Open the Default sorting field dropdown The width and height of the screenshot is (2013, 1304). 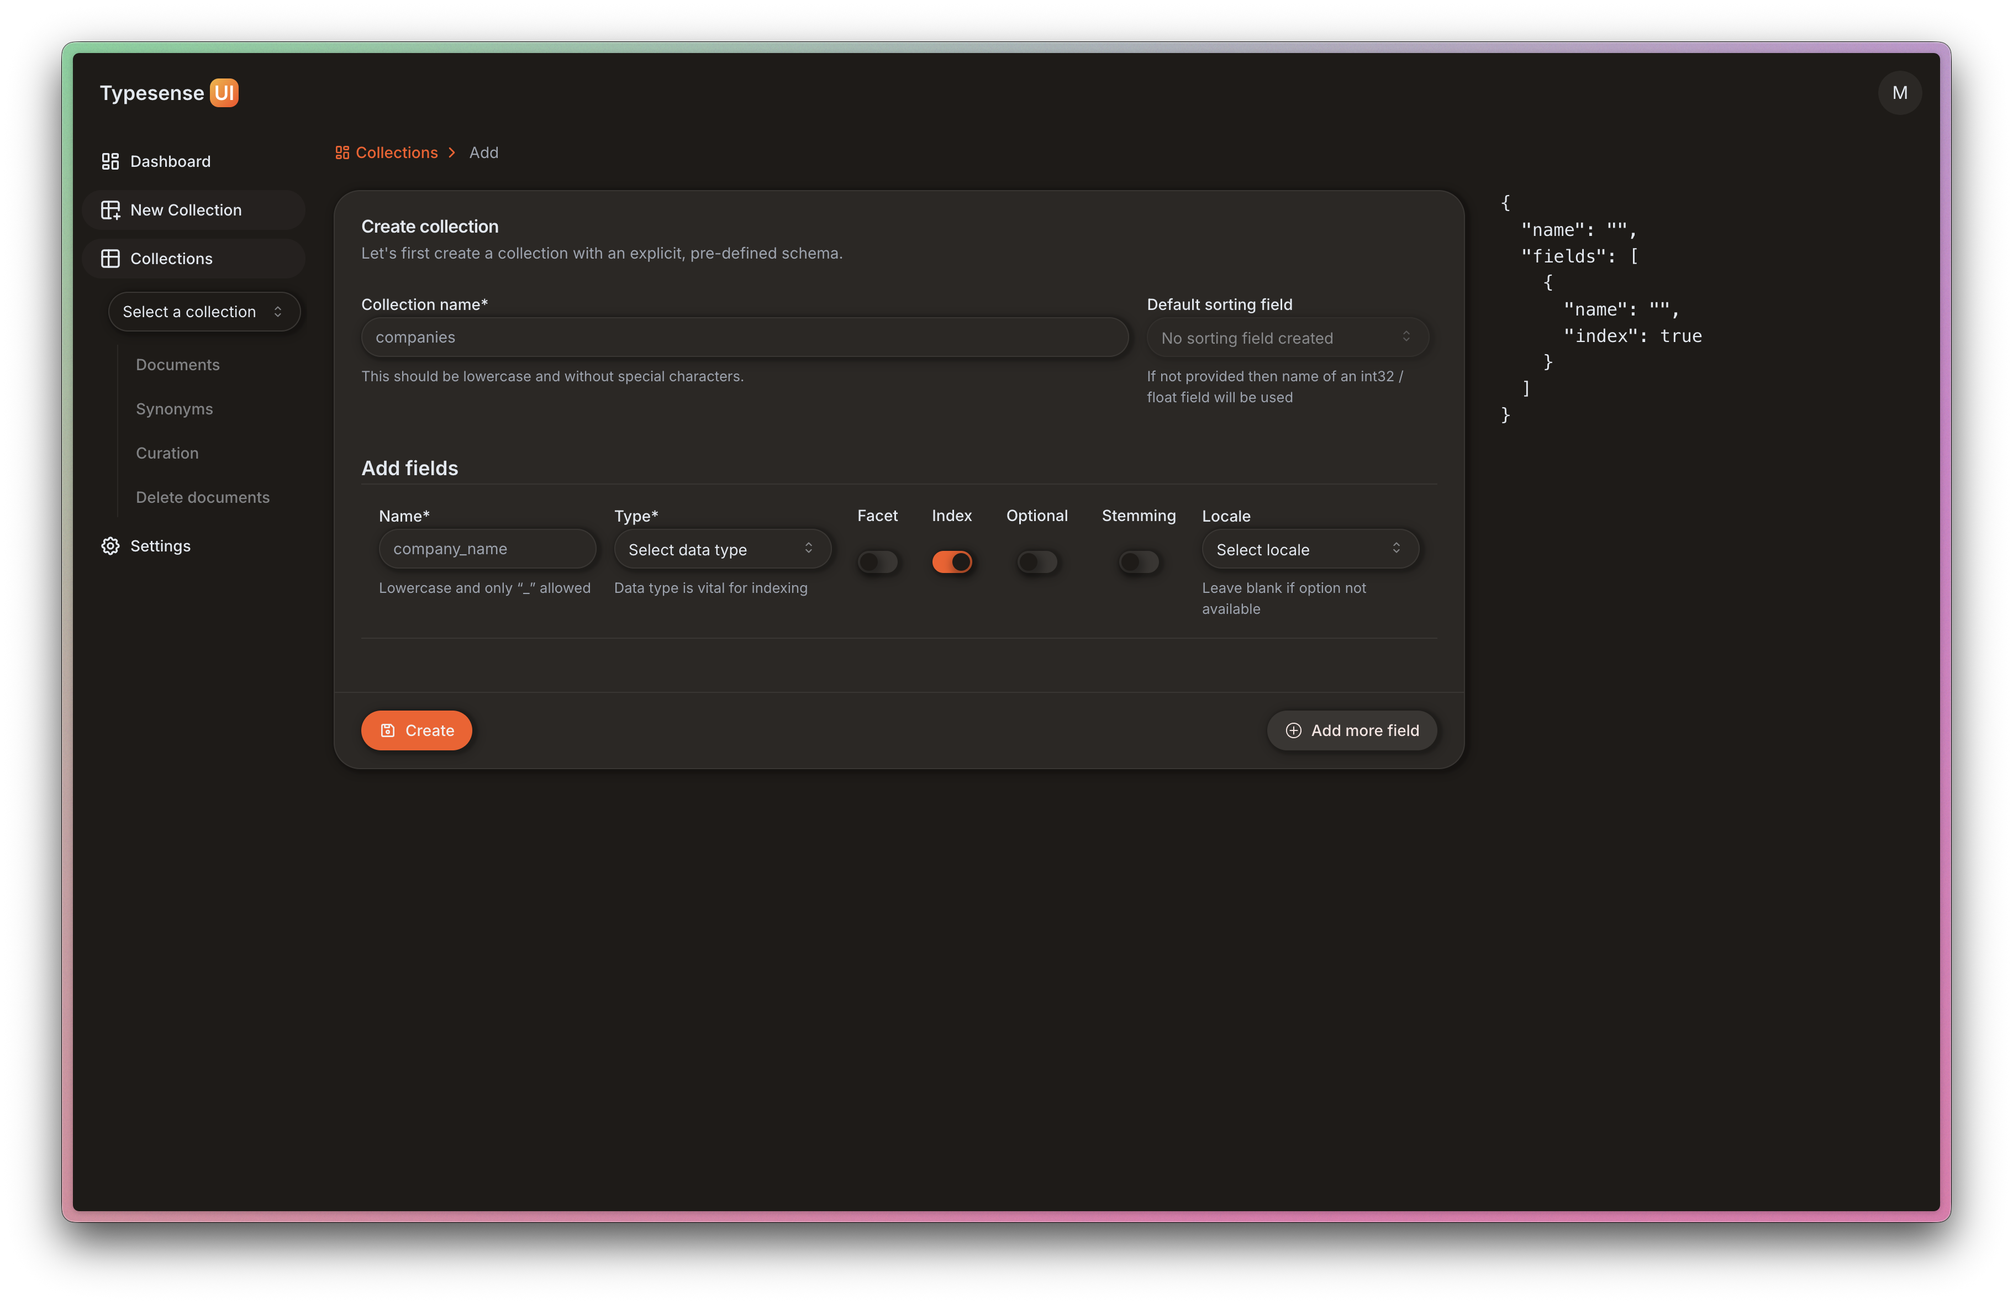click(1287, 338)
